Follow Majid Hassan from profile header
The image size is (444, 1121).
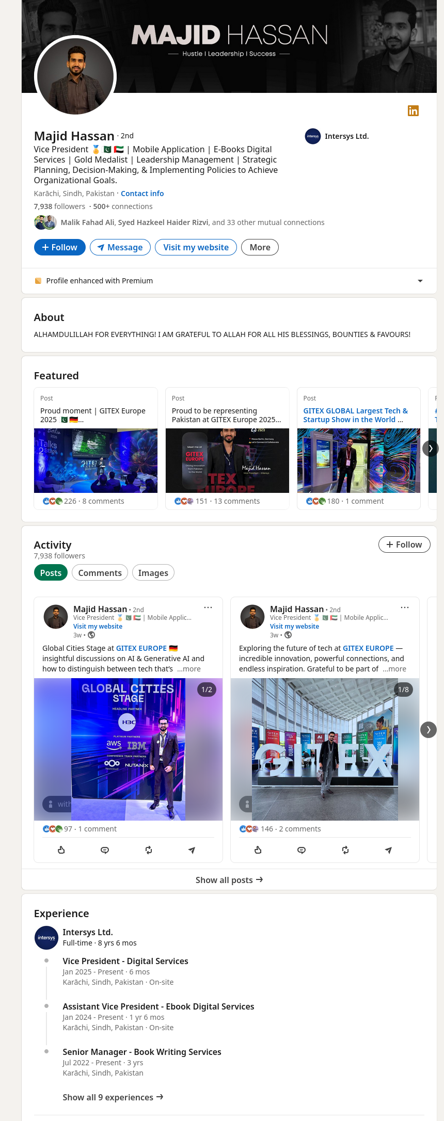[x=59, y=247]
